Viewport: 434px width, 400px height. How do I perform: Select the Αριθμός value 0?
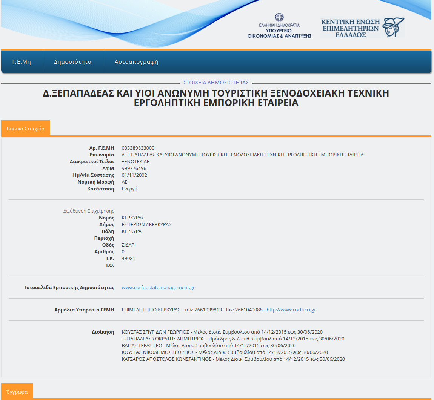click(123, 251)
